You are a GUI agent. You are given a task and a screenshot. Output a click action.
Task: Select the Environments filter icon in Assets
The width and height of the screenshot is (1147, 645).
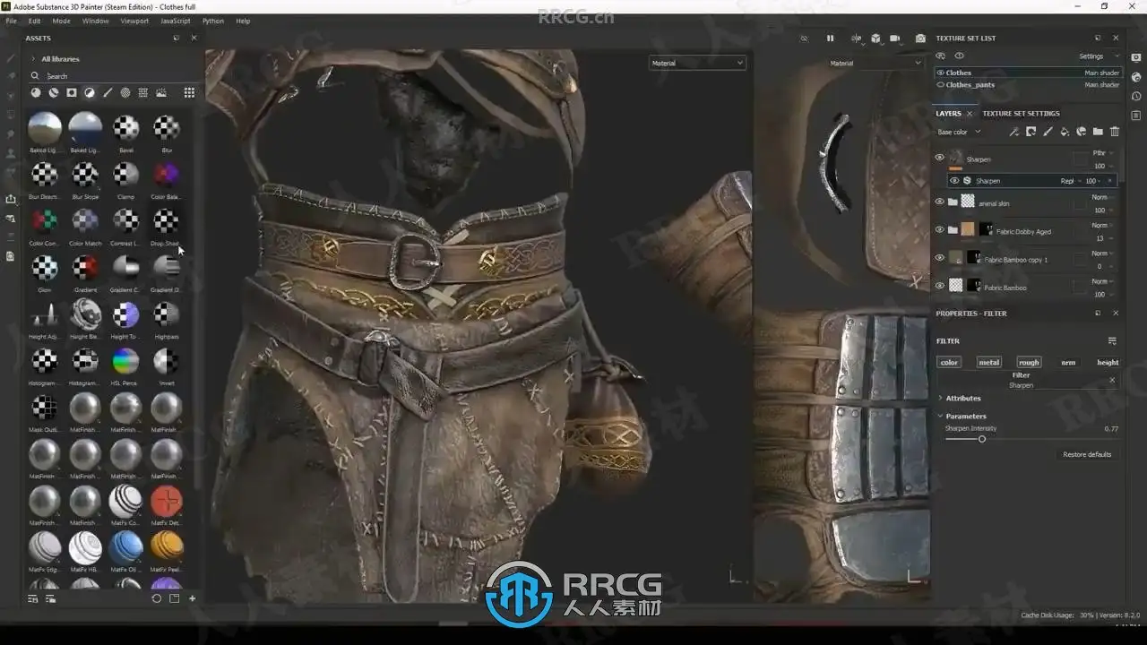(x=161, y=92)
